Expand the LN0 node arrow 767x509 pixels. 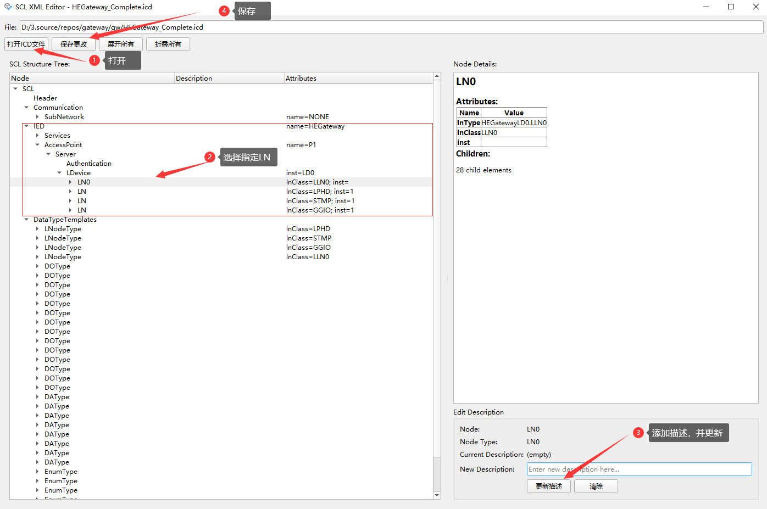[70, 182]
